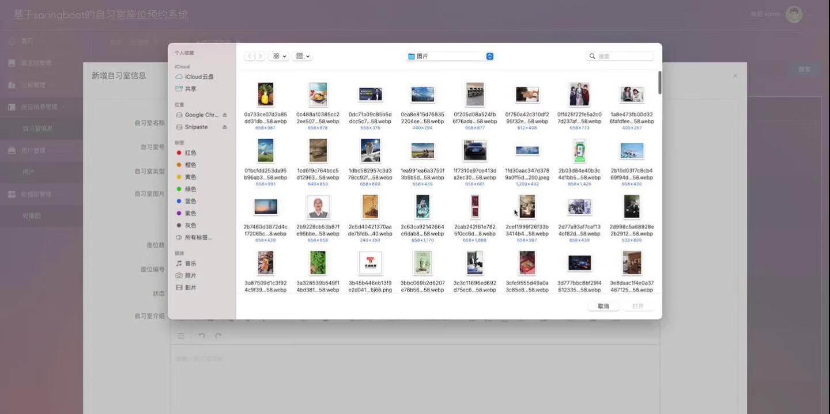Open Google Chr... volume in sidebar
This screenshot has height=414, width=830.
(197, 115)
